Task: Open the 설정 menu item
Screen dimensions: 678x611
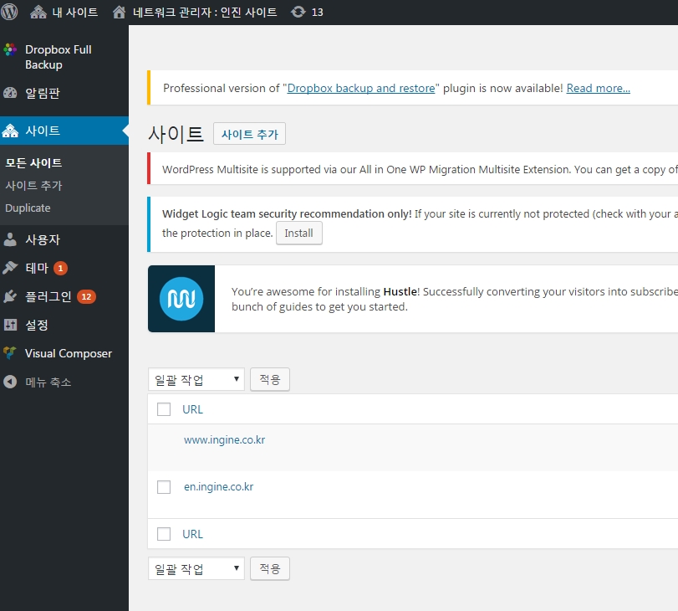Action: click(36, 326)
